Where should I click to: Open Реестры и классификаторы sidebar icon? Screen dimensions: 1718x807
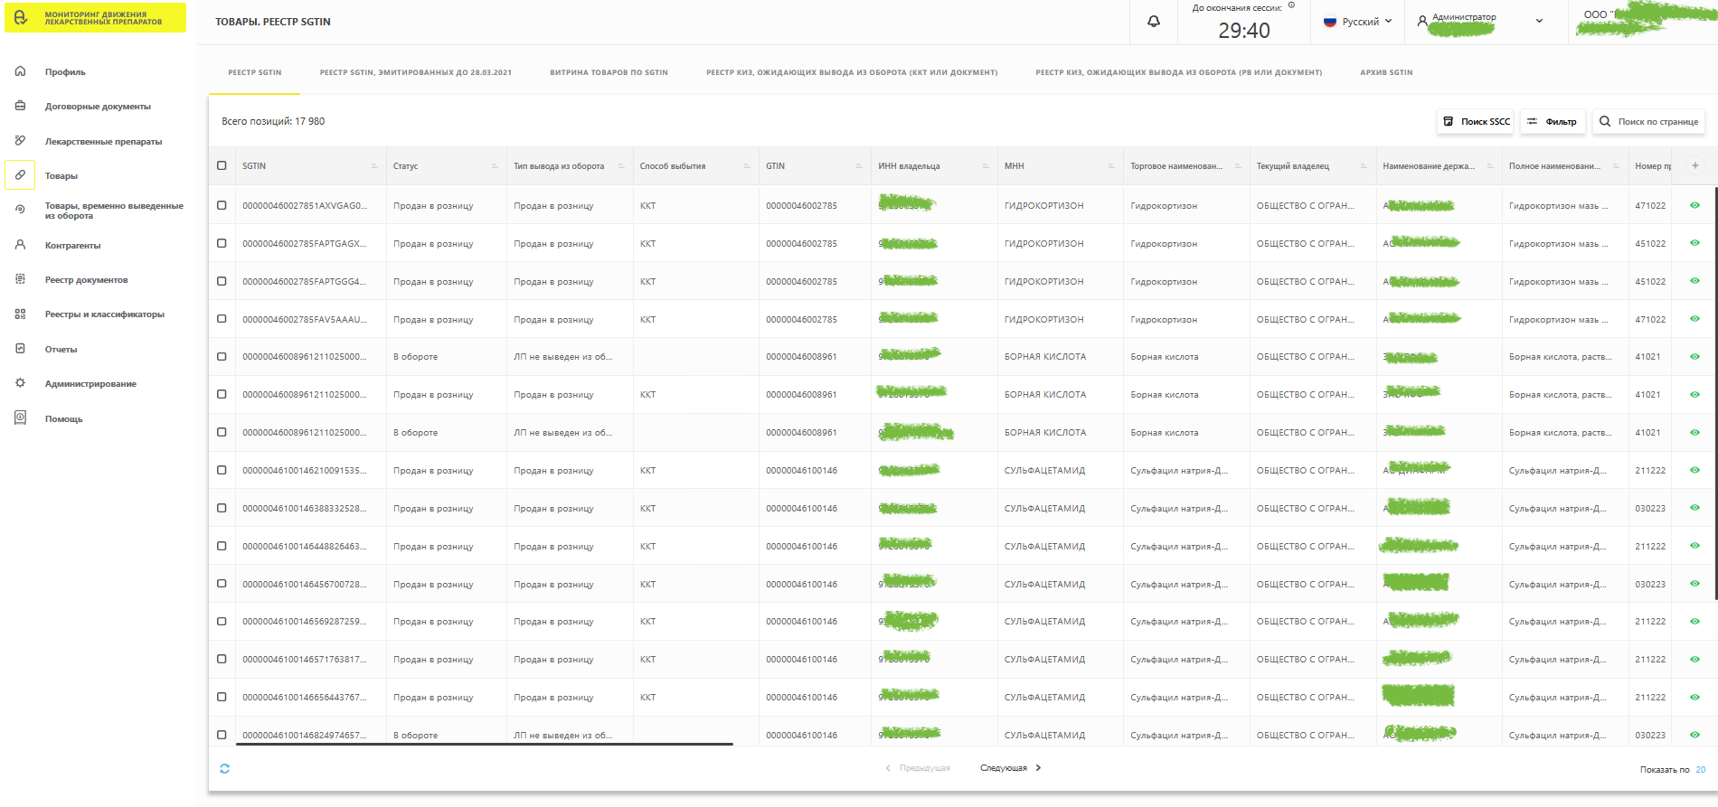pos(20,314)
